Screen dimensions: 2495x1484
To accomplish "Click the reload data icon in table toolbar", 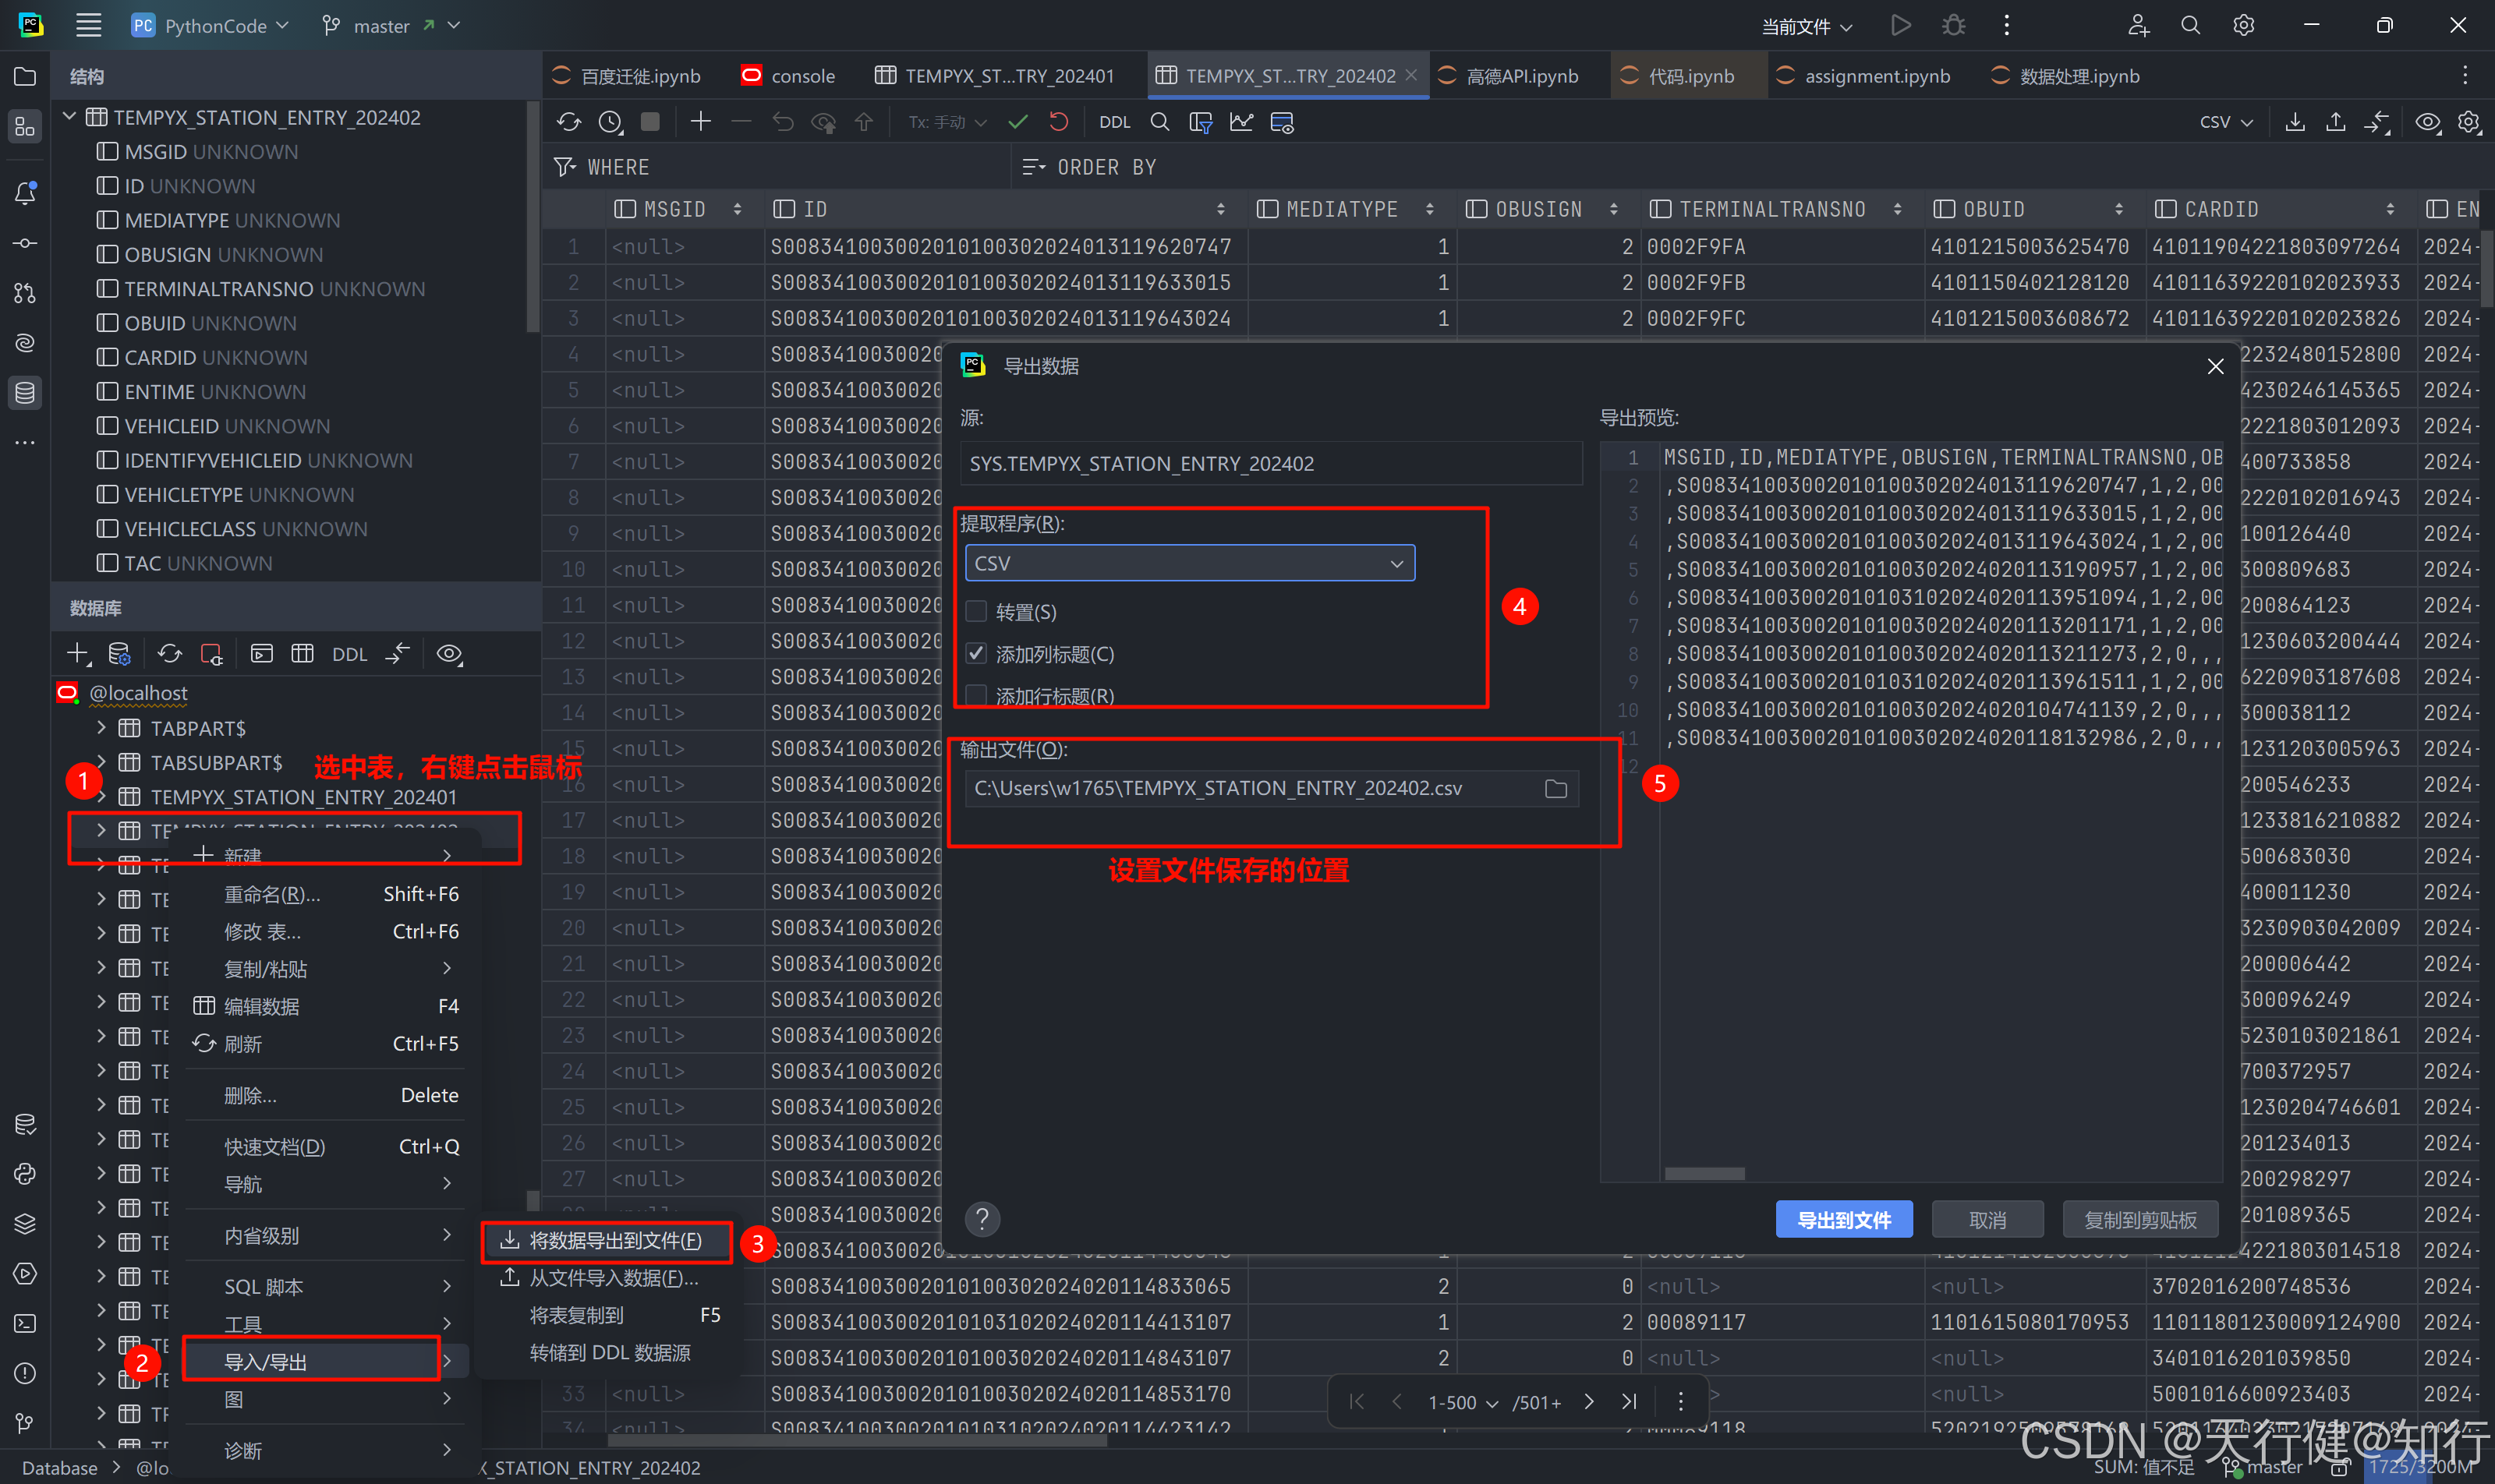I will tap(569, 122).
